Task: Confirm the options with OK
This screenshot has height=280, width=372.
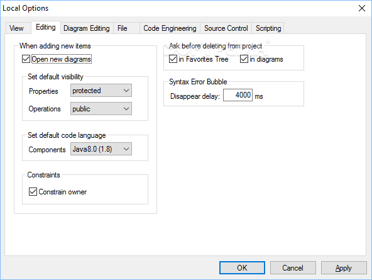Action: [242, 267]
